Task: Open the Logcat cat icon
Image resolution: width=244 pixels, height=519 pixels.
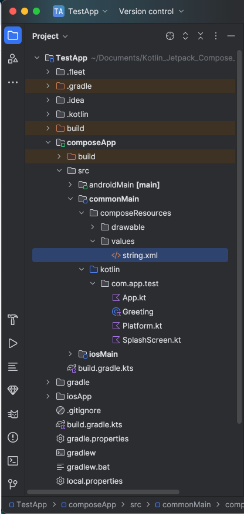Action: coord(13,414)
